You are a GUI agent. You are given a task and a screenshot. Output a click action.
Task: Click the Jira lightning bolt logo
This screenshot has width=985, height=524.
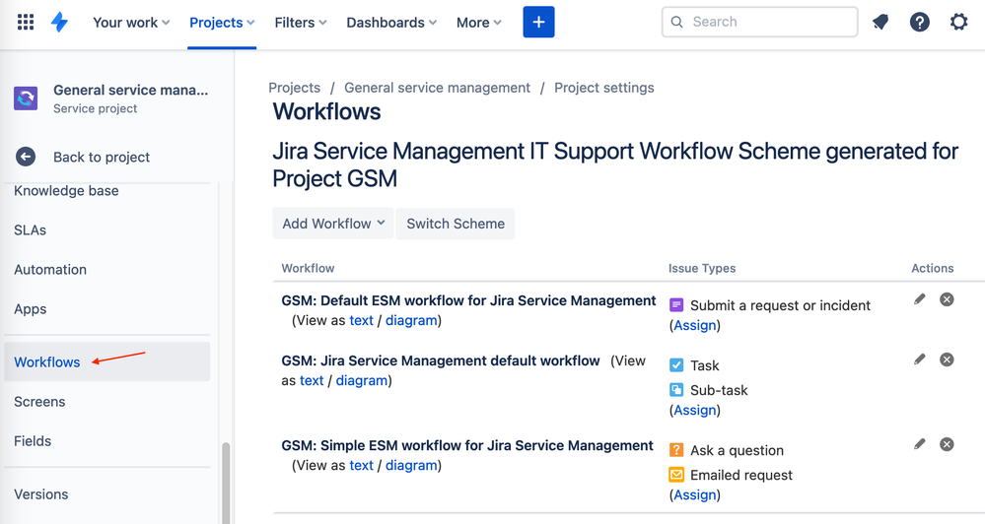pyautogui.click(x=60, y=23)
